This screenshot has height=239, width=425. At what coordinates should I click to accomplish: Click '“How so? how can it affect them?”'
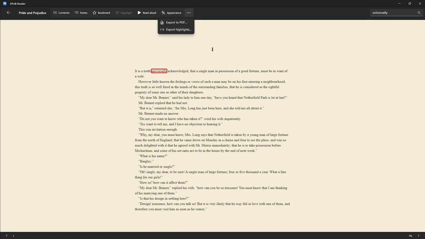tap(163, 183)
